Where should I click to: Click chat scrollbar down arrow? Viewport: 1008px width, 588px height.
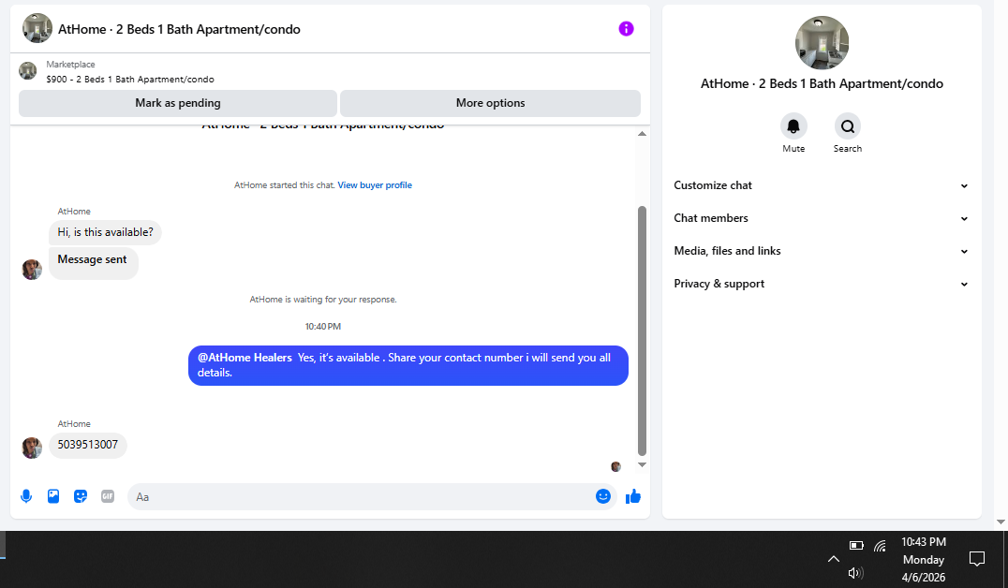(x=642, y=464)
